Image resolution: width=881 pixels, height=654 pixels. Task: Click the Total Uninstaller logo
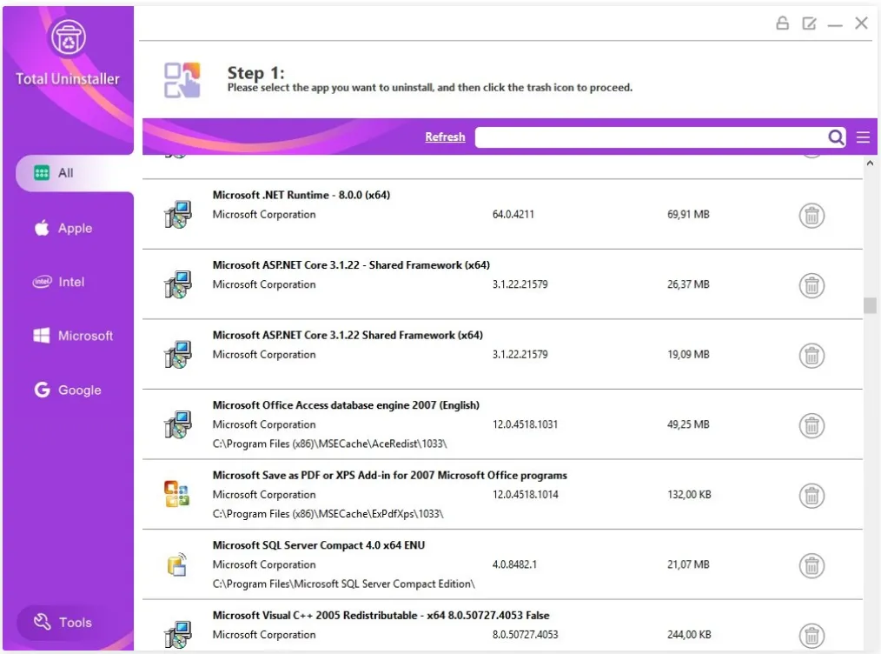(x=67, y=39)
